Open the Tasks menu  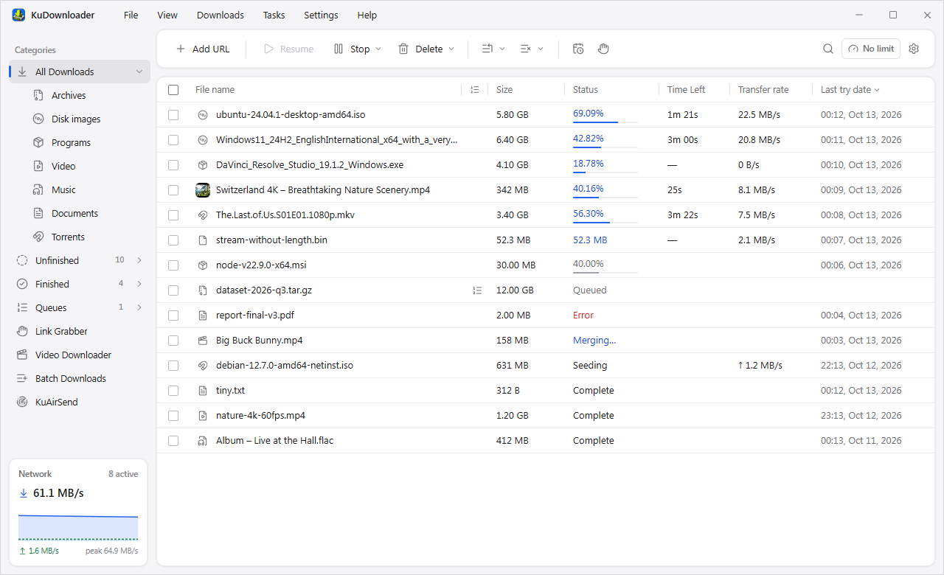tap(274, 15)
